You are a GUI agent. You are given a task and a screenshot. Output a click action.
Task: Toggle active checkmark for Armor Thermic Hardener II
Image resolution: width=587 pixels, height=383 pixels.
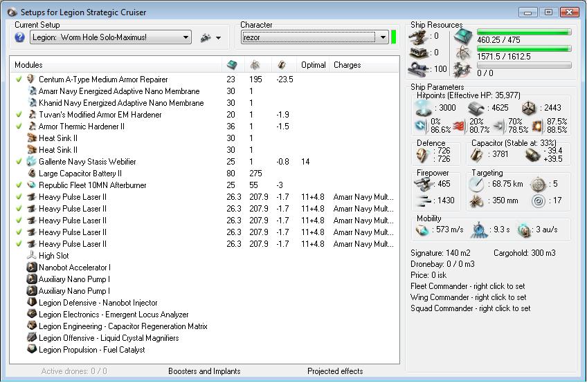pyautogui.click(x=19, y=126)
